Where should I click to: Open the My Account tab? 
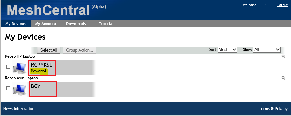pyautogui.click(x=46, y=24)
